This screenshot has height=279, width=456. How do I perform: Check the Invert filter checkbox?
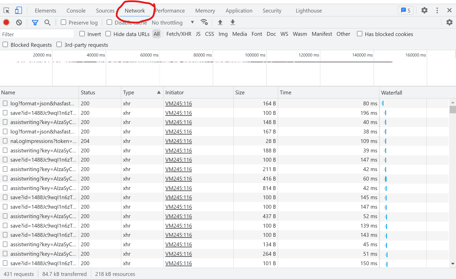tap(82, 34)
